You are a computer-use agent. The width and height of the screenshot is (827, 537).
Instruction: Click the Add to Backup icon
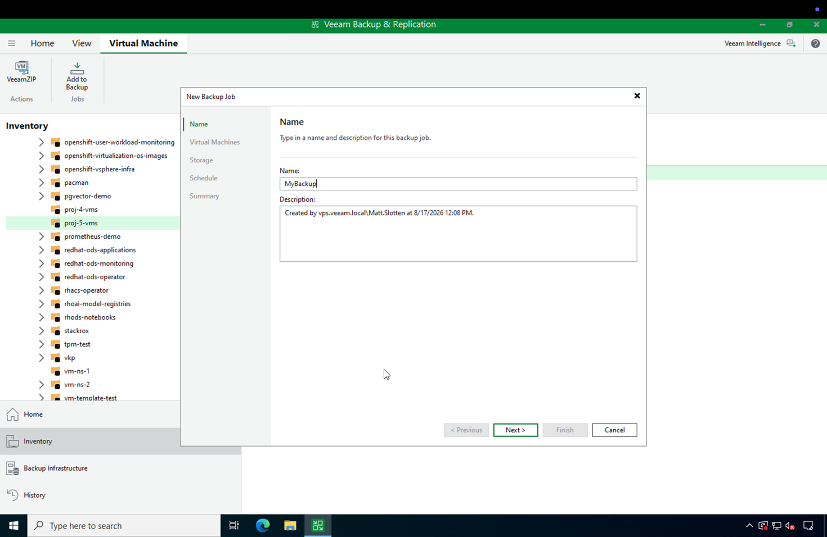(x=77, y=69)
